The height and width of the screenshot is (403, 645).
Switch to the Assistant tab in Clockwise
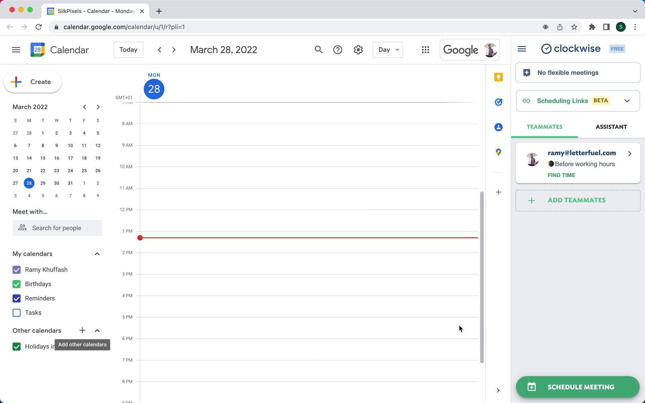(611, 127)
